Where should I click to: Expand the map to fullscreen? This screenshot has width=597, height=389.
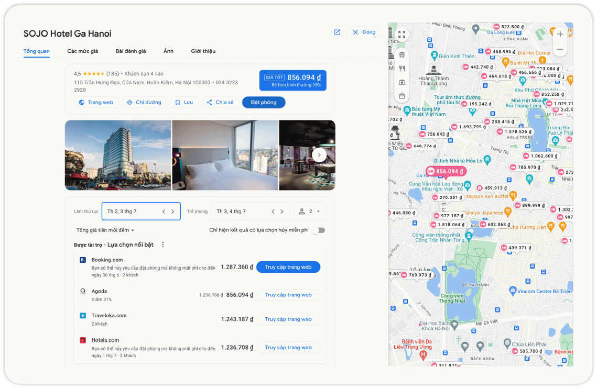pos(401,34)
